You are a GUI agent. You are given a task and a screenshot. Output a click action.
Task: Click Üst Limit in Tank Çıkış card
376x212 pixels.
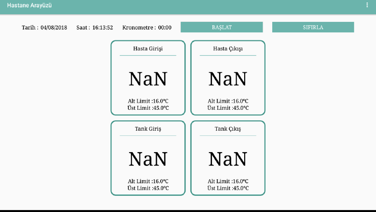click(x=228, y=188)
